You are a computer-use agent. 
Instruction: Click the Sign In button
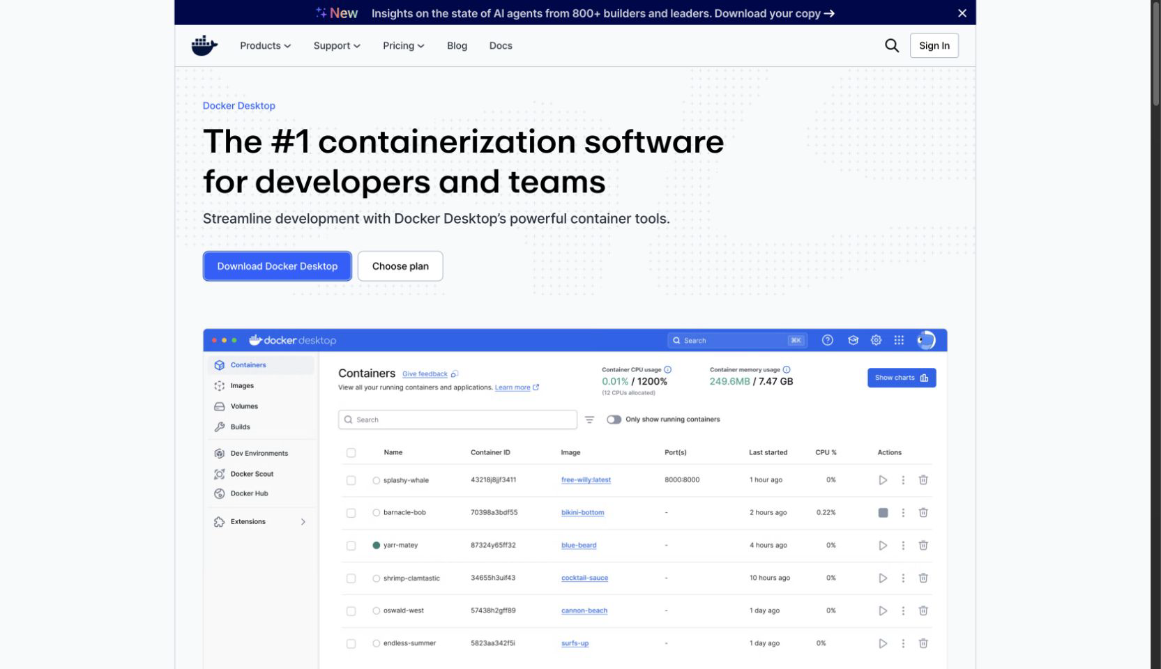coord(934,46)
